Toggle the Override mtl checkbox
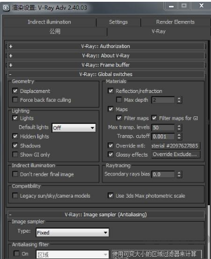Image resolution: width=211 pixels, height=259 pixels. 110,146
